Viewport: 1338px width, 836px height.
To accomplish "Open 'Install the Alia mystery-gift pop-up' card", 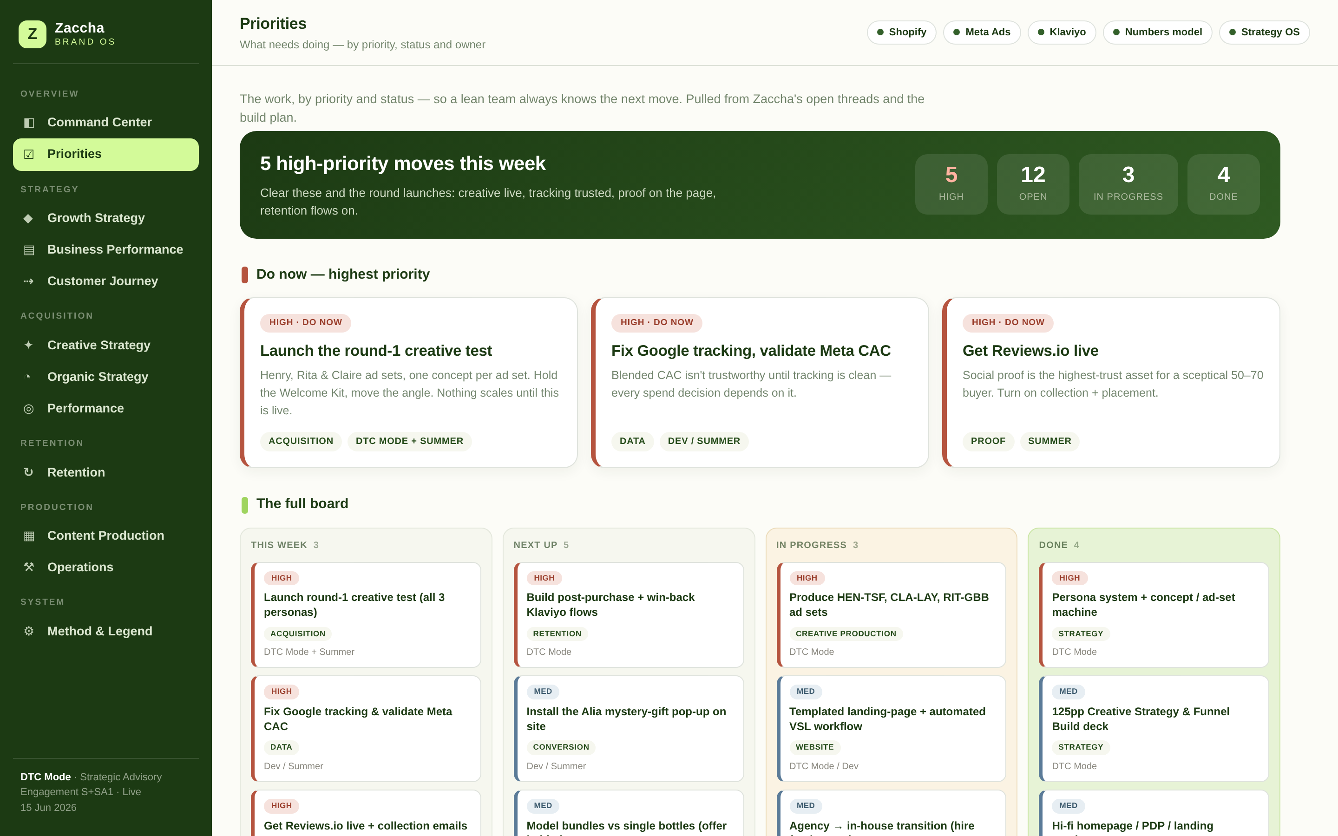I will pos(629,729).
